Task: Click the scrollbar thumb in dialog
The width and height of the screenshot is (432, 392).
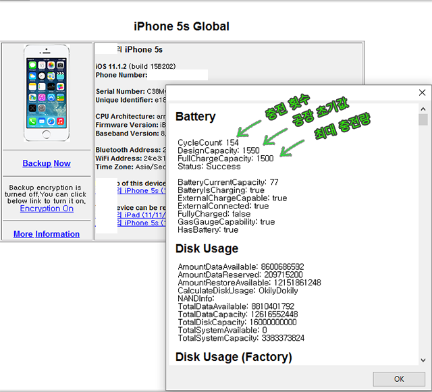Action: click(423, 120)
